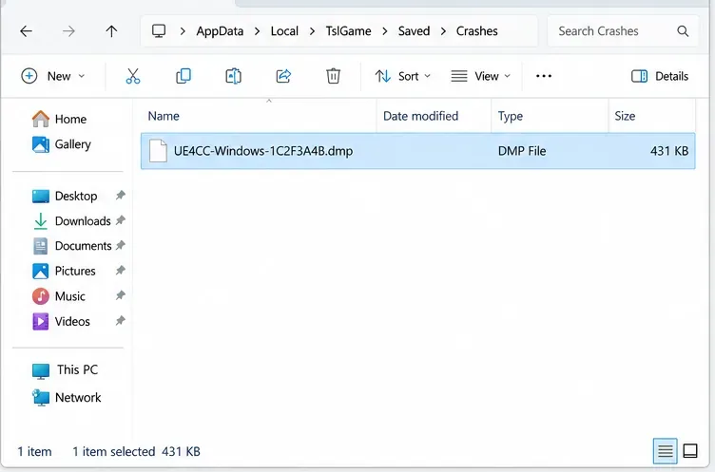Screen dimensions: 715x472
Task: Open Music in navigation pane
Action: click(59, 296)
